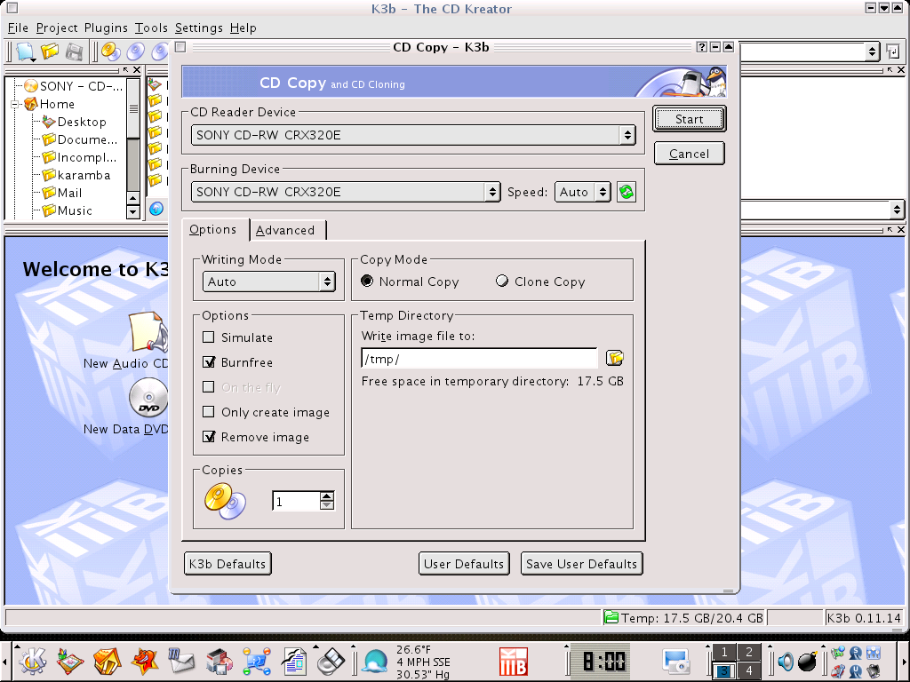910x682 pixels.
Task: Click Save User Defaults button
Action: tap(581, 564)
